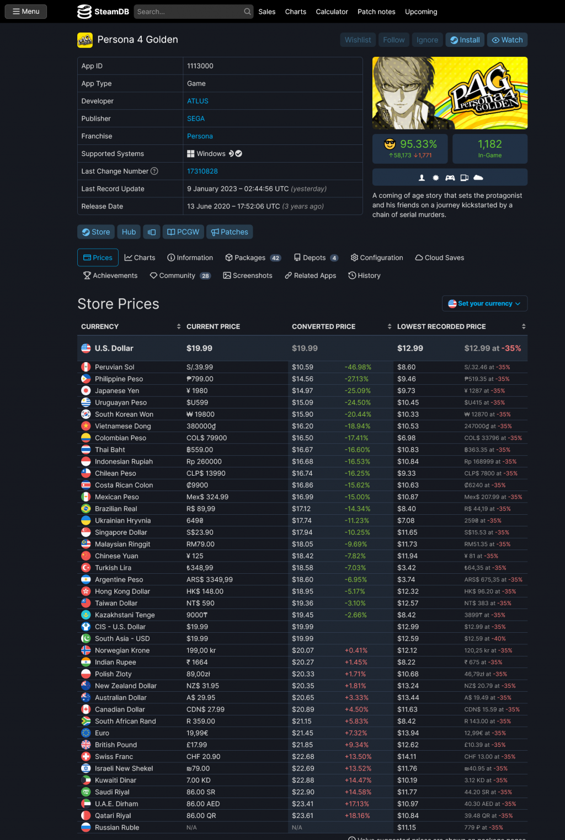The image size is (565, 840).
Task: Click the Japanese Yen flag icon
Action: coord(86,391)
